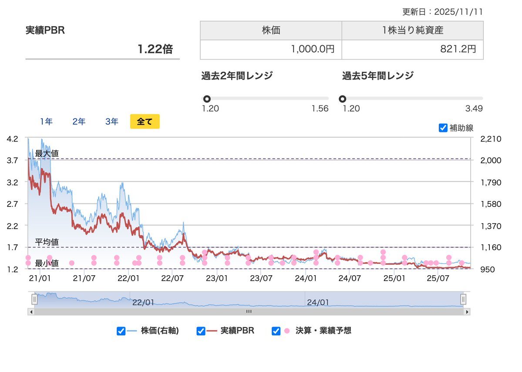
Task: Select the 1年 time range tab
Action: point(46,122)
